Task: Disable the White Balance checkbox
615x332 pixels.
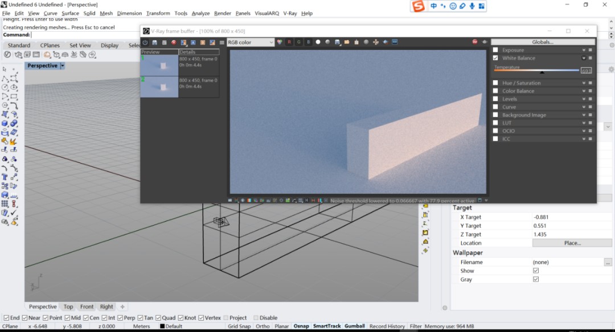Action: (495, 58)
